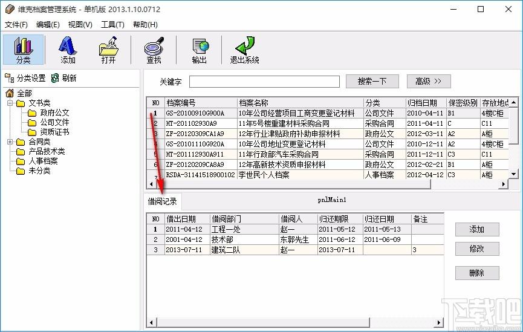Click the 分类 toolbar icon

point(24,50)
